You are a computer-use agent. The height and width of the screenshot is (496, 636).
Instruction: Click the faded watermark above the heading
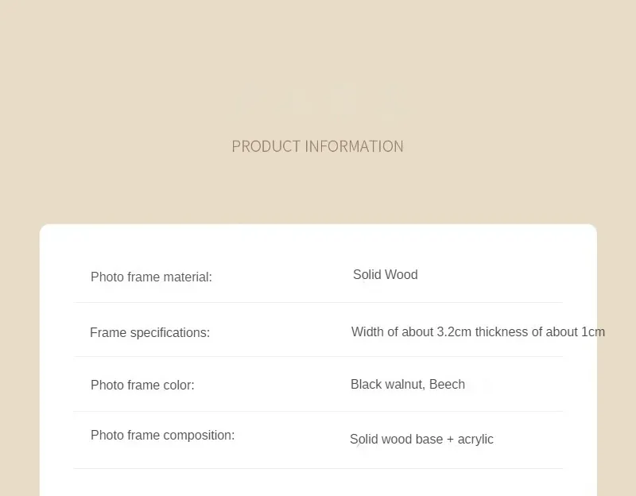coord(319,99)
